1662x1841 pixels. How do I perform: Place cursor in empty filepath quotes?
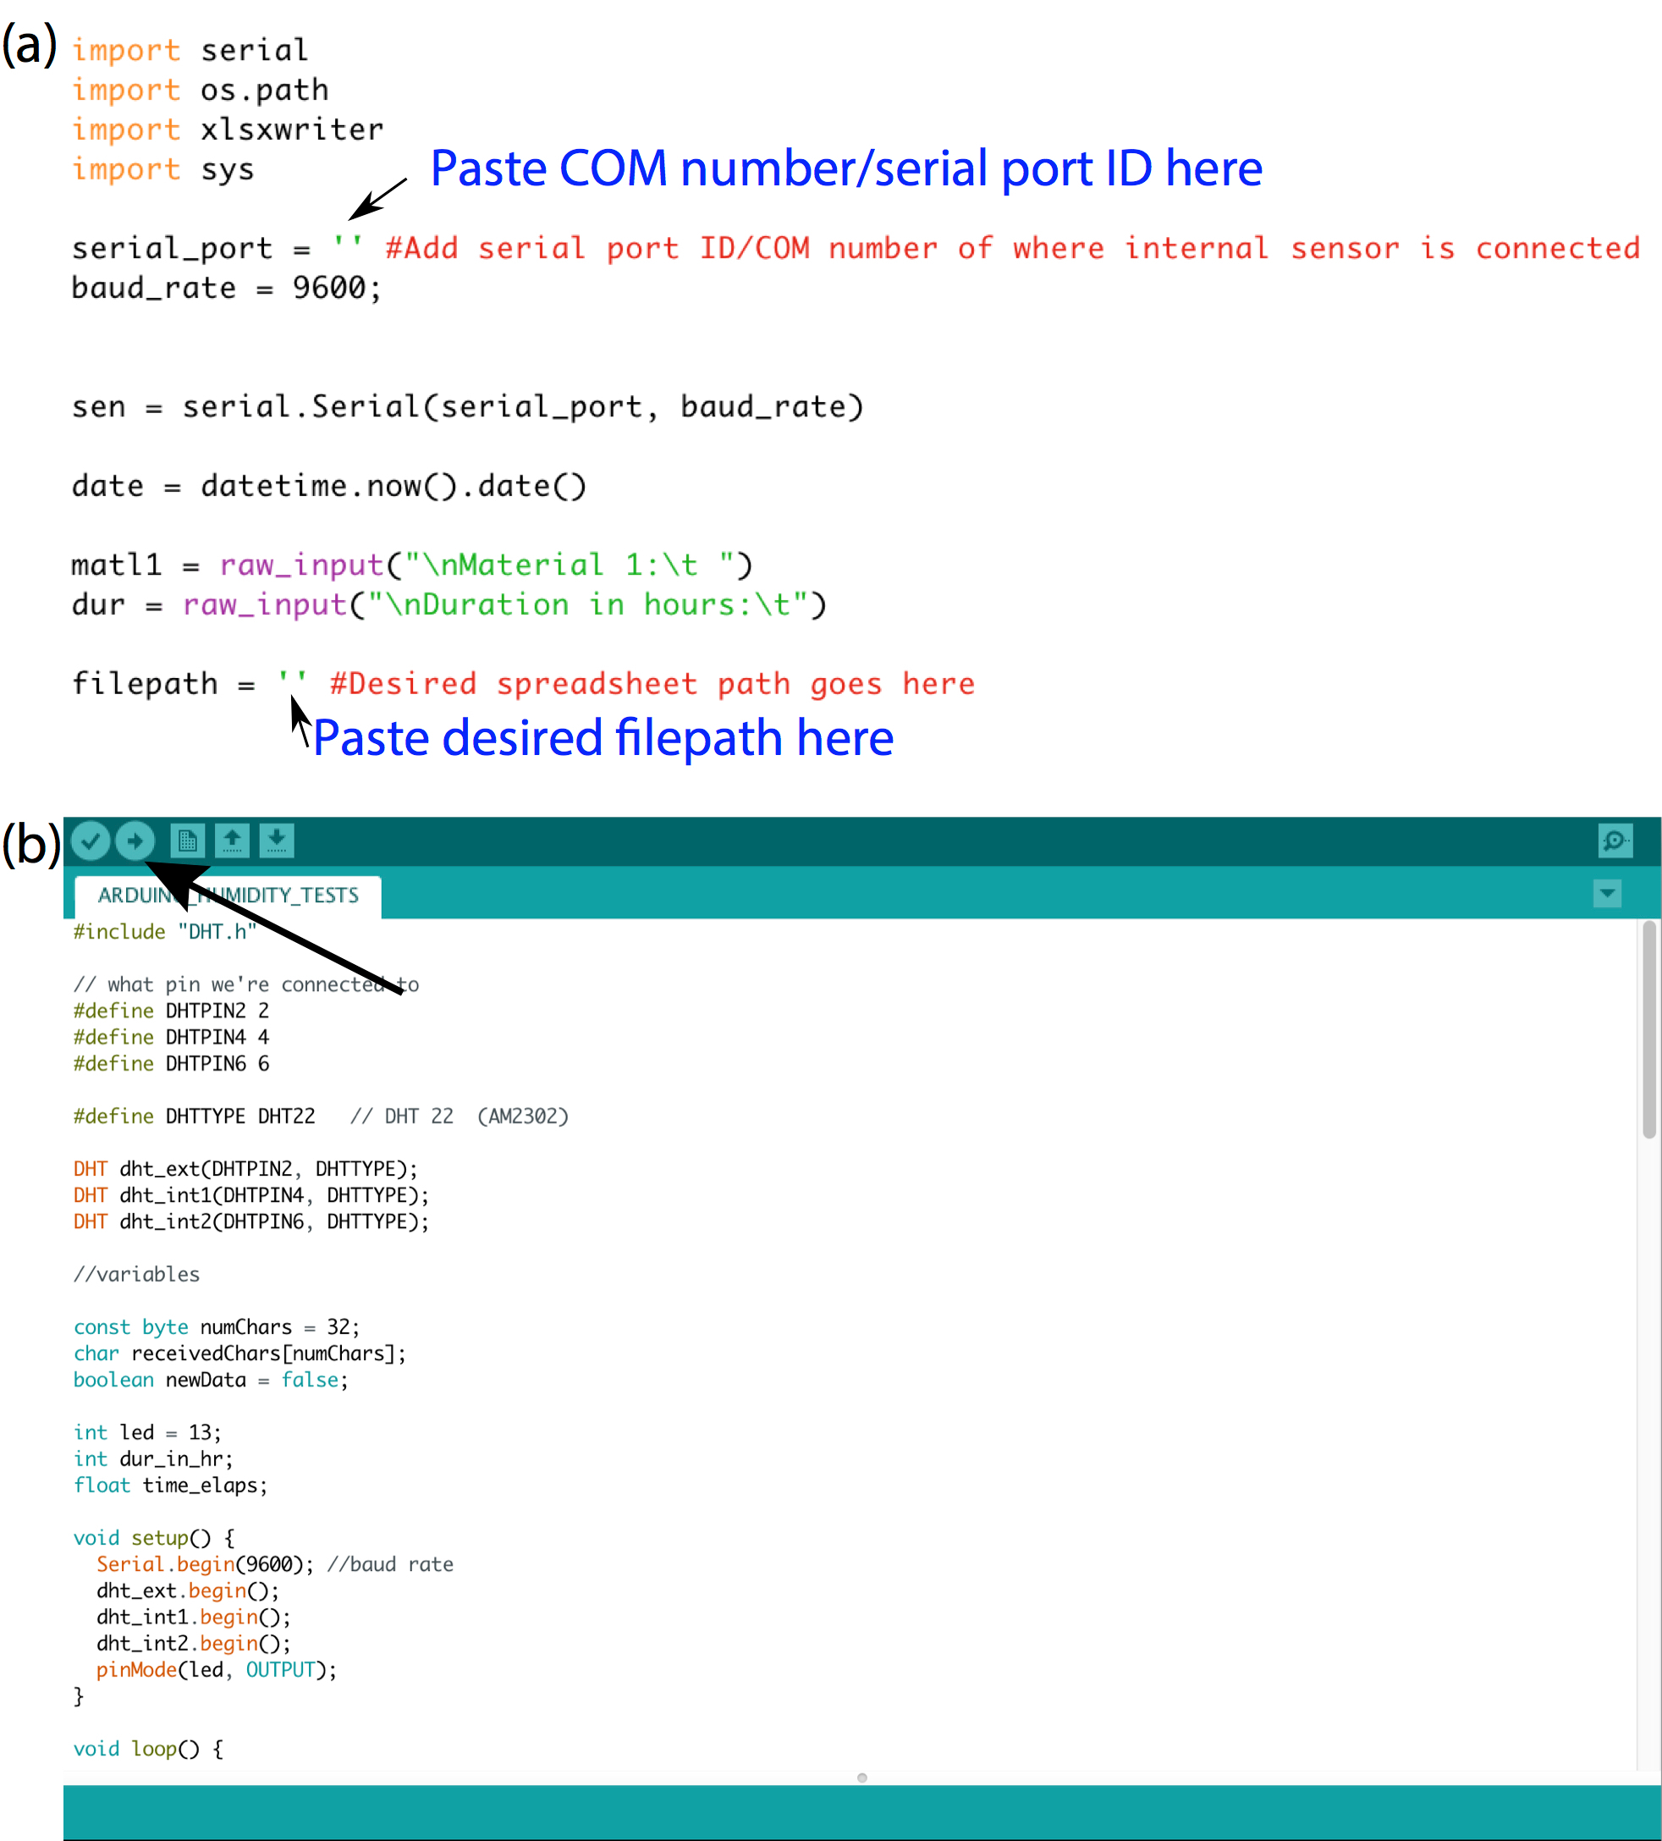coord(292,681)
